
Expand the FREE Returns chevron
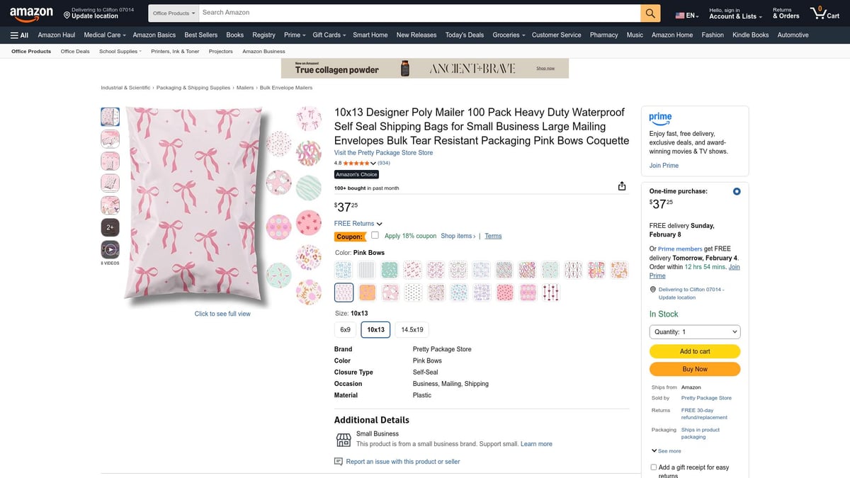pyautogui.click(x=380, y=224)
